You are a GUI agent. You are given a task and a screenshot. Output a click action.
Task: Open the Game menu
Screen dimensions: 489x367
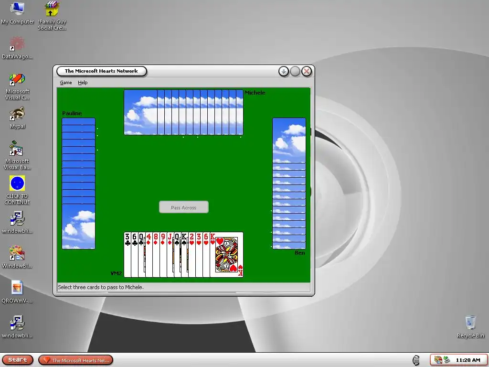66,83
